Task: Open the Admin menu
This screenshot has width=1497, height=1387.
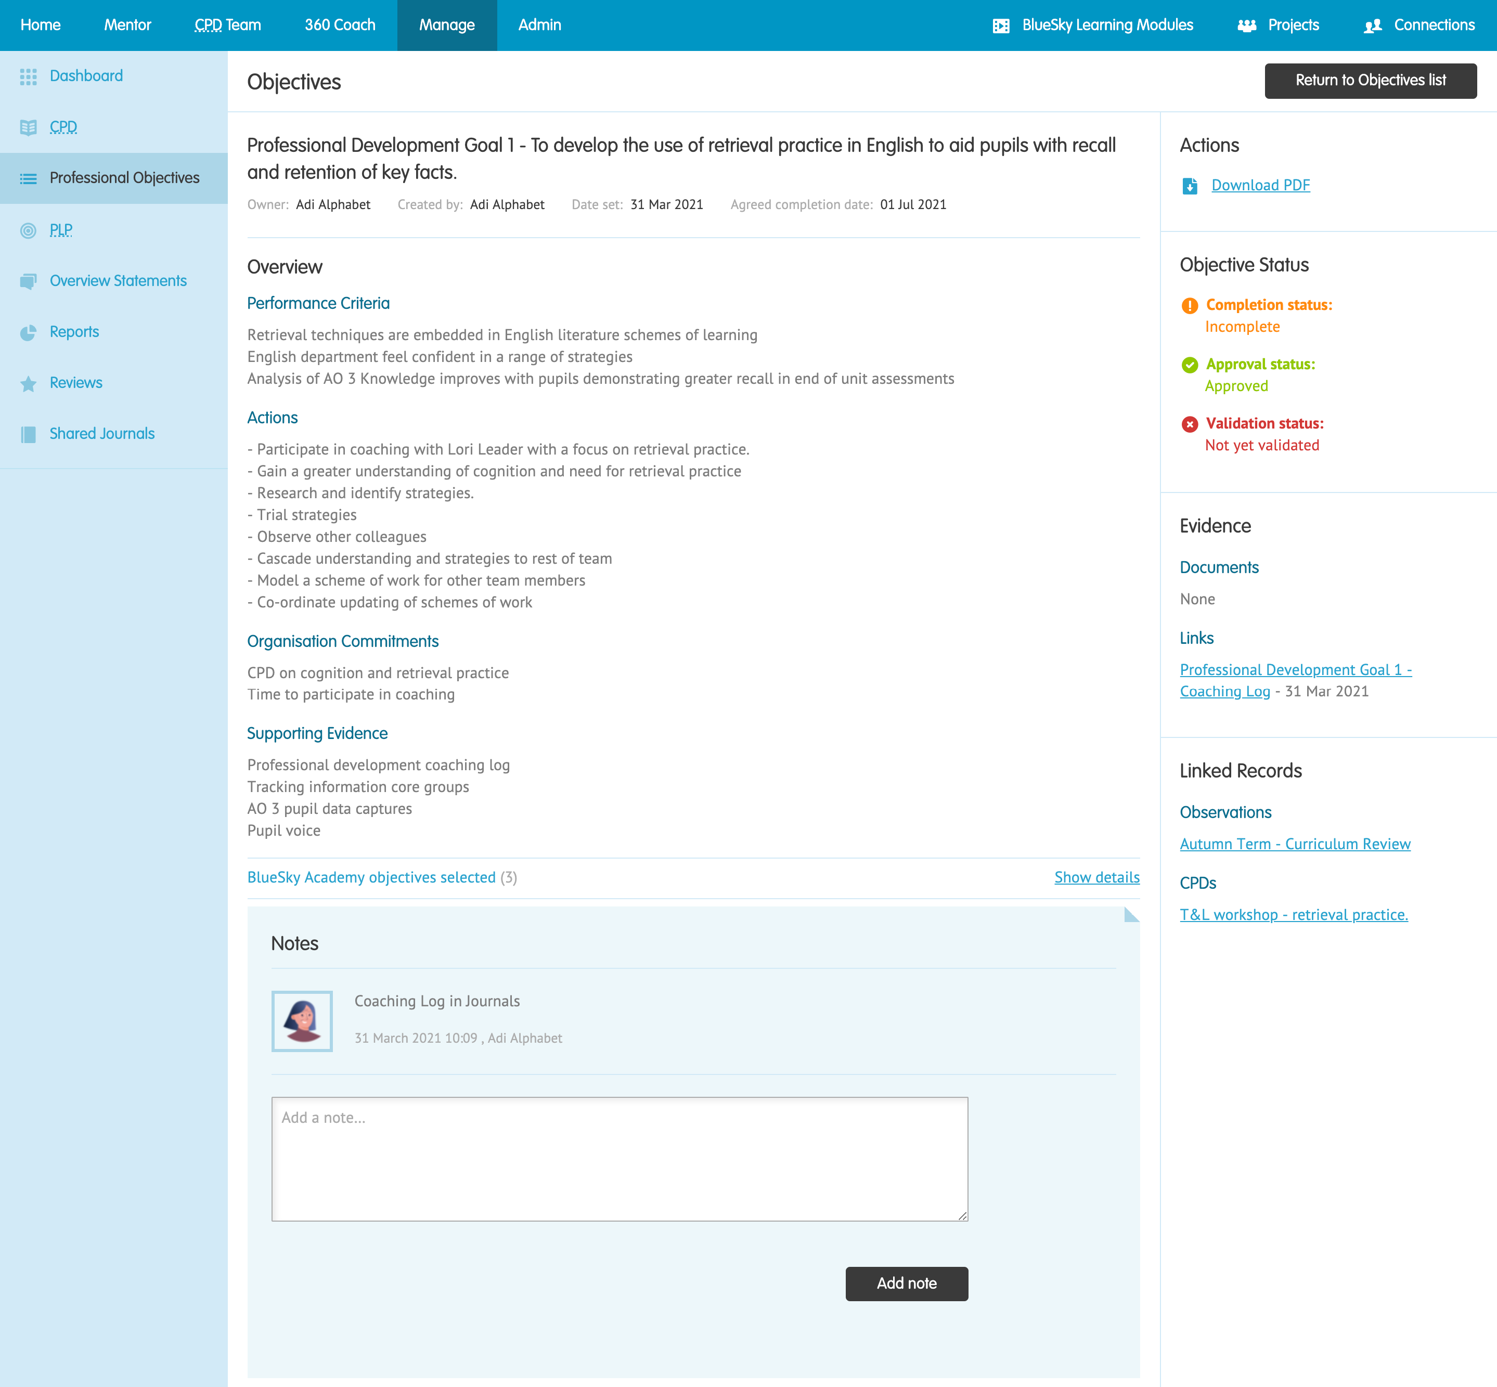Action: click(540, 25)
